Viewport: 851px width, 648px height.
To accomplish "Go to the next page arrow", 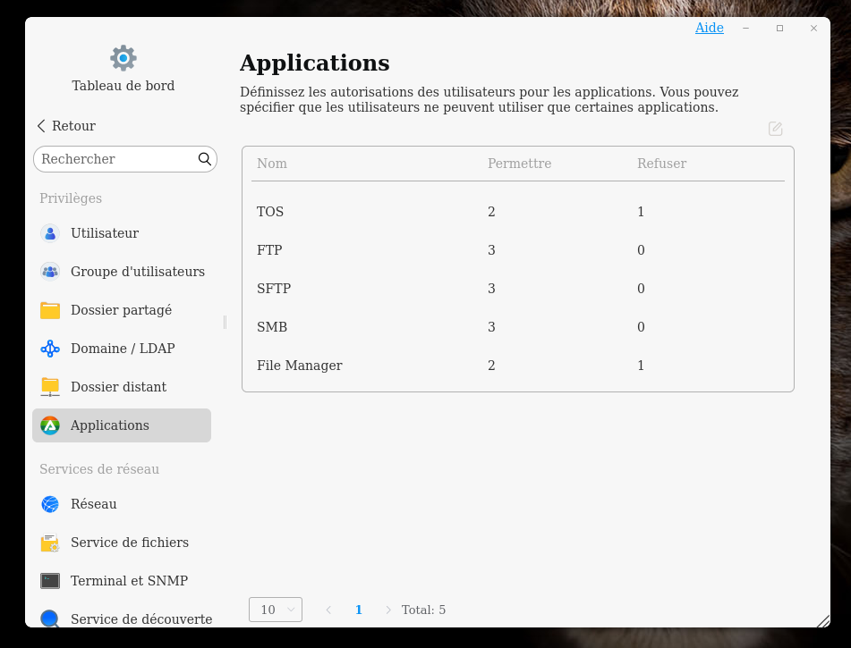I will click(x=388, y=610).
